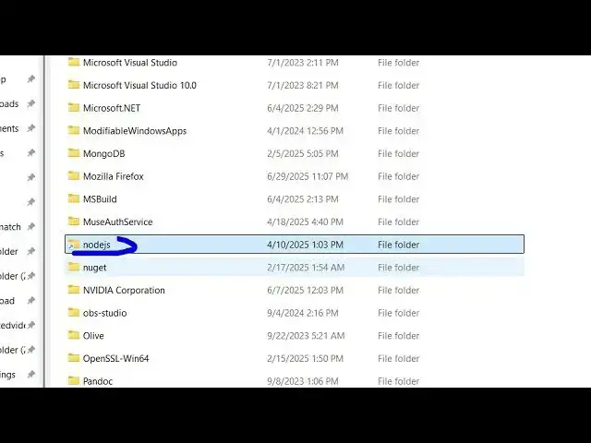The height and width of the screenshot is (443, 591).
Task: Click the date '6/4/2025 2:13 PM'
Action: [303, 199]
